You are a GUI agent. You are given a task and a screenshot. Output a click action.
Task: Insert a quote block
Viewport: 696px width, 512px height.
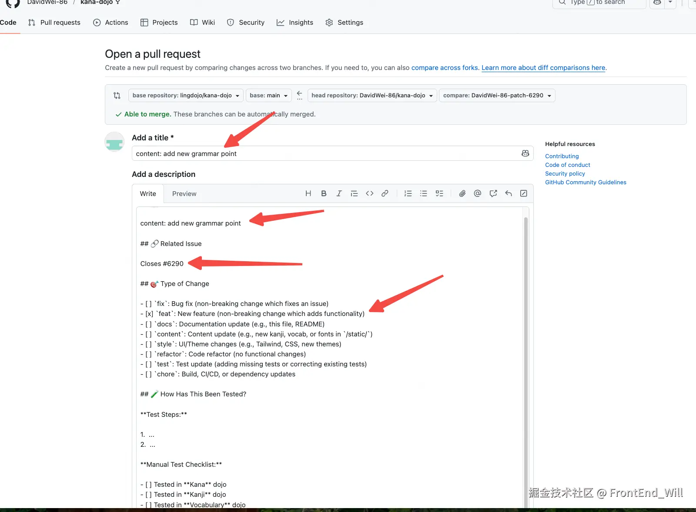[354, 193]
